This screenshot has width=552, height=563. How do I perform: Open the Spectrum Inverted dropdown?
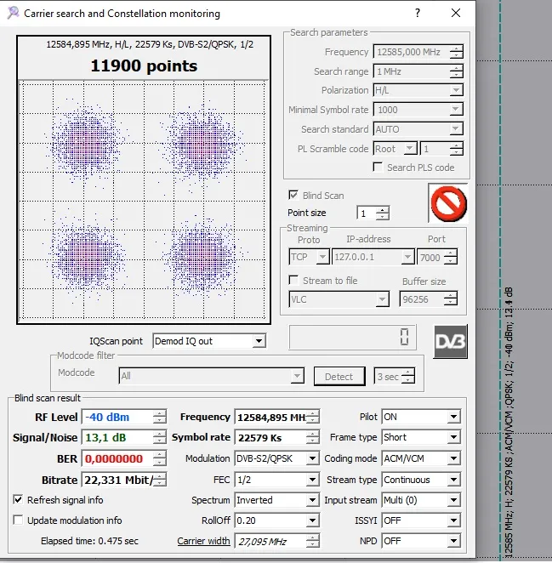pyautogui.click(x=311, y=500)
